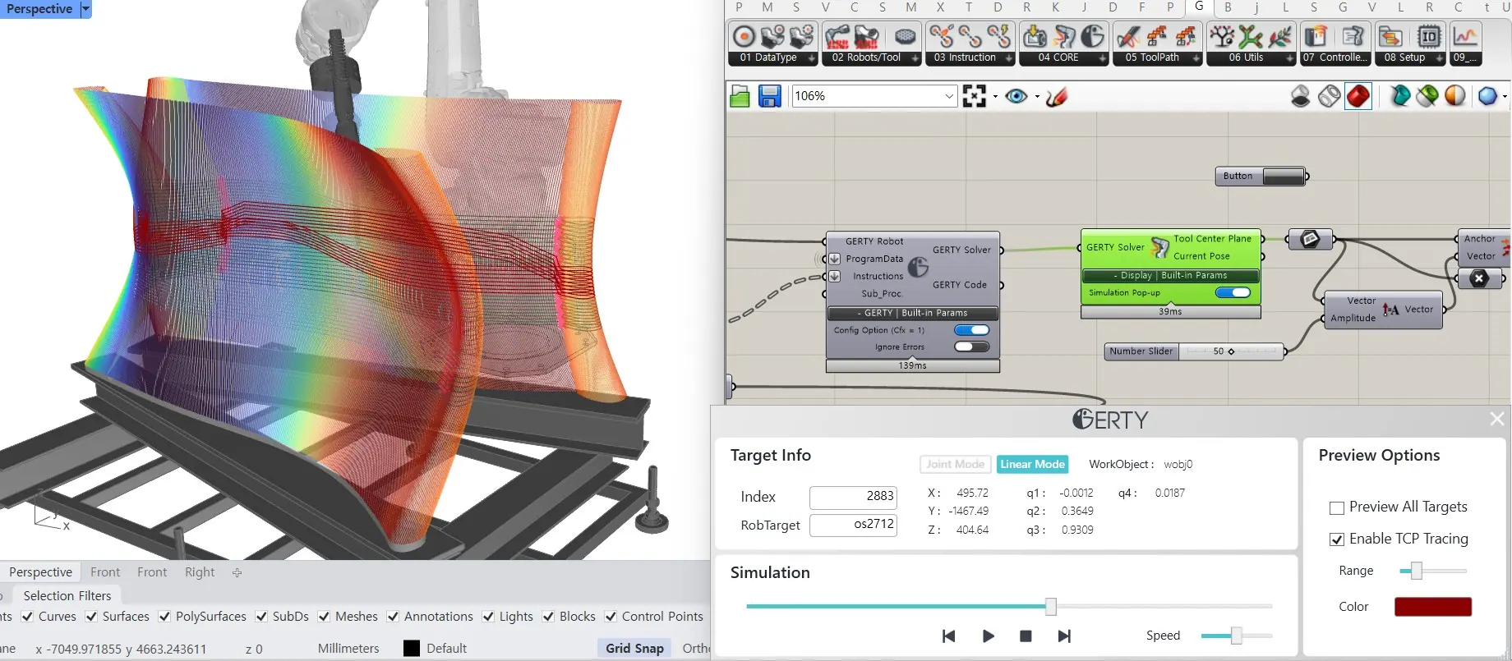The image size is (1512, 661).
Task: Select the red shaded preview mode icon
Action: [1358, 96]
